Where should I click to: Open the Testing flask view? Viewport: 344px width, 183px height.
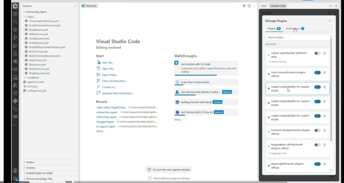[15, 53]
